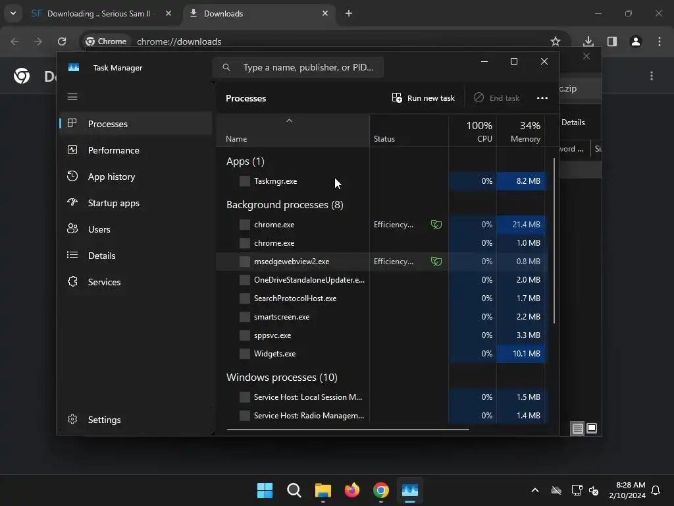The height and width of the screenshot is (506, 674).
Task: Click the horizontal scrollbar under the process list
Action: [x=348, y=429]
